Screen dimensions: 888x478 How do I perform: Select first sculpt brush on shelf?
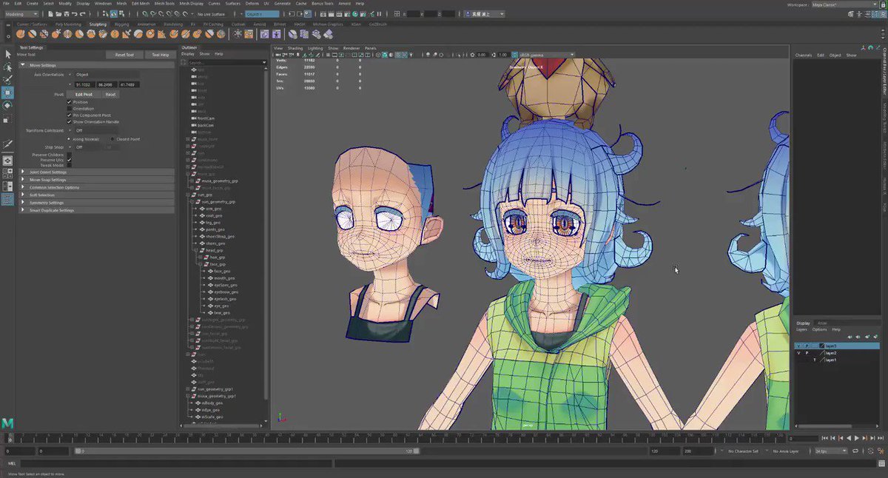(x=21, y=33)
